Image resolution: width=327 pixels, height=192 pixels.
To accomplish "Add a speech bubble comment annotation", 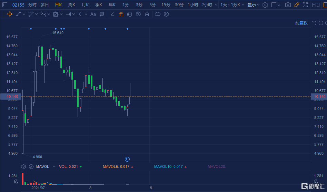I will [102, 14].
